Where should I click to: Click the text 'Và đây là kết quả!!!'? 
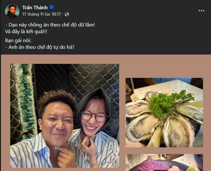click(x=26, y=32)
